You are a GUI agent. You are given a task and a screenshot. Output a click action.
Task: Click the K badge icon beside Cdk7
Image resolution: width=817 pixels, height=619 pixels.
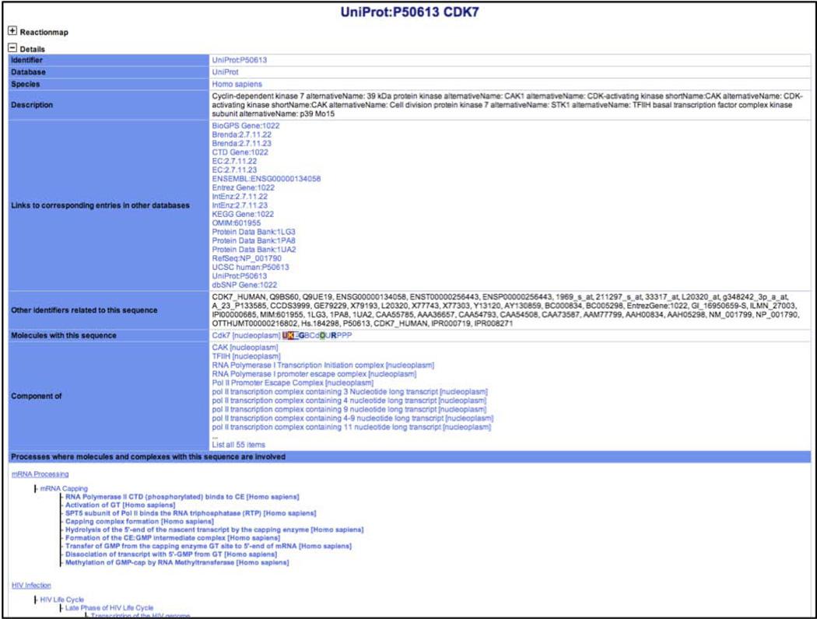click(292, 335)
